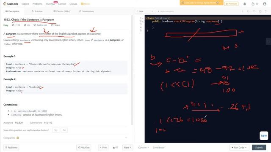Click the Add to List heart icon
The height and width of the screenshot is (152, 271).
coord(35,25)
